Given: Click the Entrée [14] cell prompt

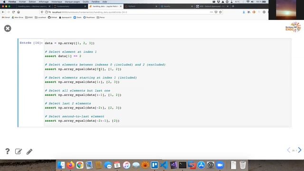Looking at the screenshot, I should point(31,43).
